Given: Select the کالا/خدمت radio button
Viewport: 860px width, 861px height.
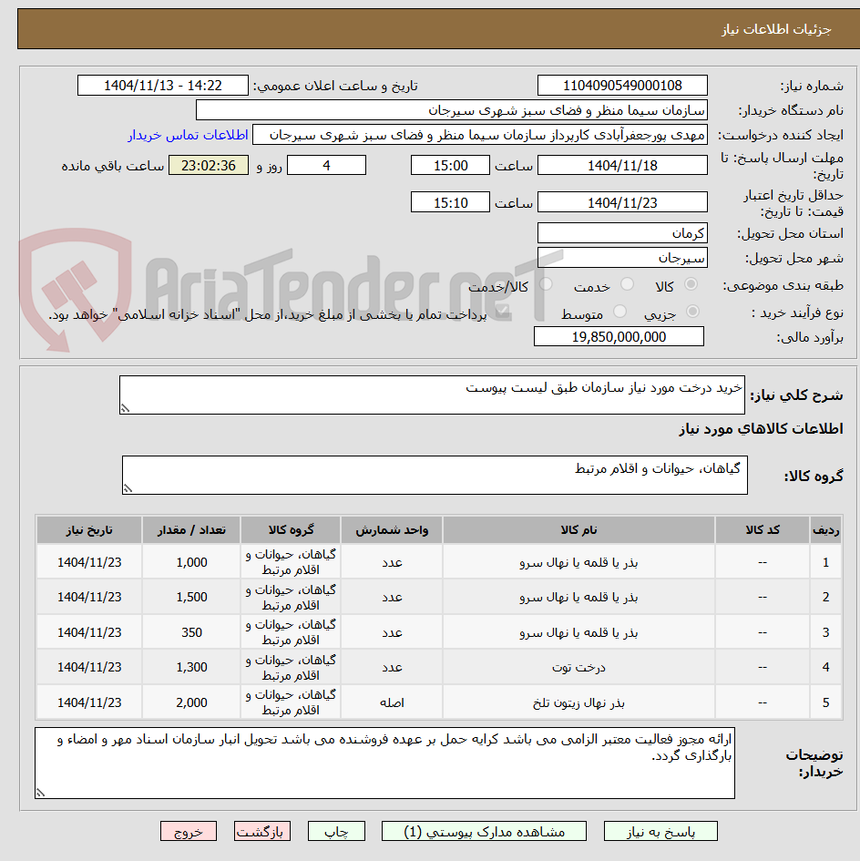Looking at the screenshot, I should click(x=546, y=284).
